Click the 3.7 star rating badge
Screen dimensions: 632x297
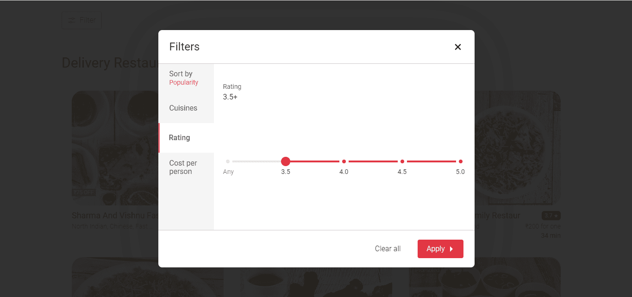coord(551,216)
